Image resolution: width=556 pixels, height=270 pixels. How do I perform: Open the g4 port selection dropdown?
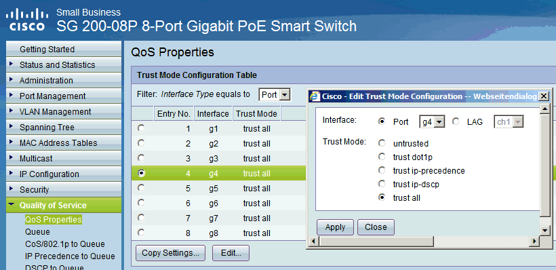pyautogui.click(x=432, y=122)
